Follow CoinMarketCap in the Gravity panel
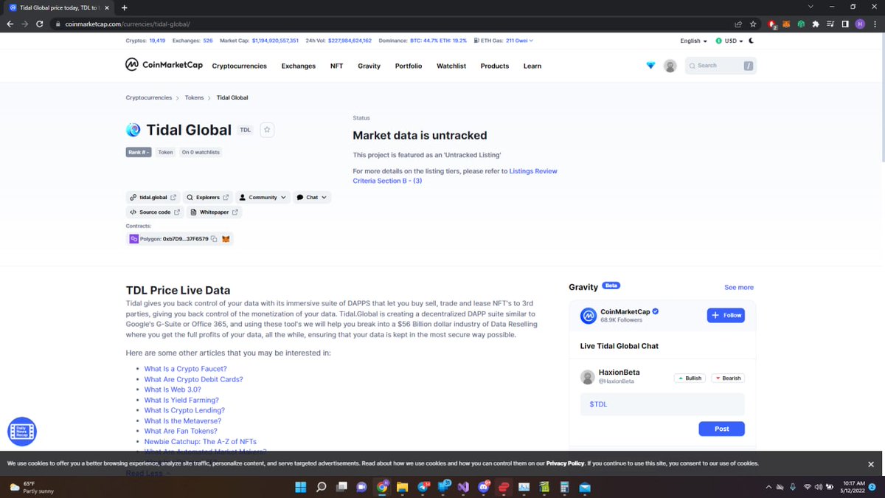The width and height of the screenshot is (885, 498). point(725,315)
